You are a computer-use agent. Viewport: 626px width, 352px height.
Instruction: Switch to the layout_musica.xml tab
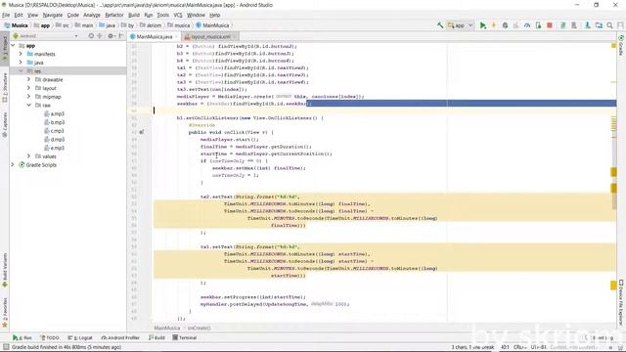click(x=210, y=36)
